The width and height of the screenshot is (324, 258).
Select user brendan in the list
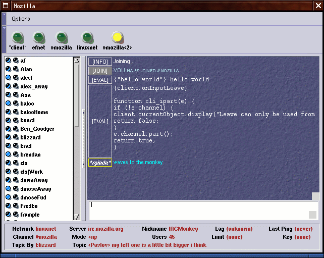(x=30, y=154)
